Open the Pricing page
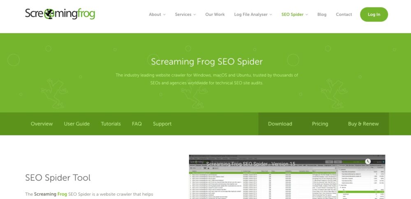The image size is (411, 199). [x=320, y=124]
